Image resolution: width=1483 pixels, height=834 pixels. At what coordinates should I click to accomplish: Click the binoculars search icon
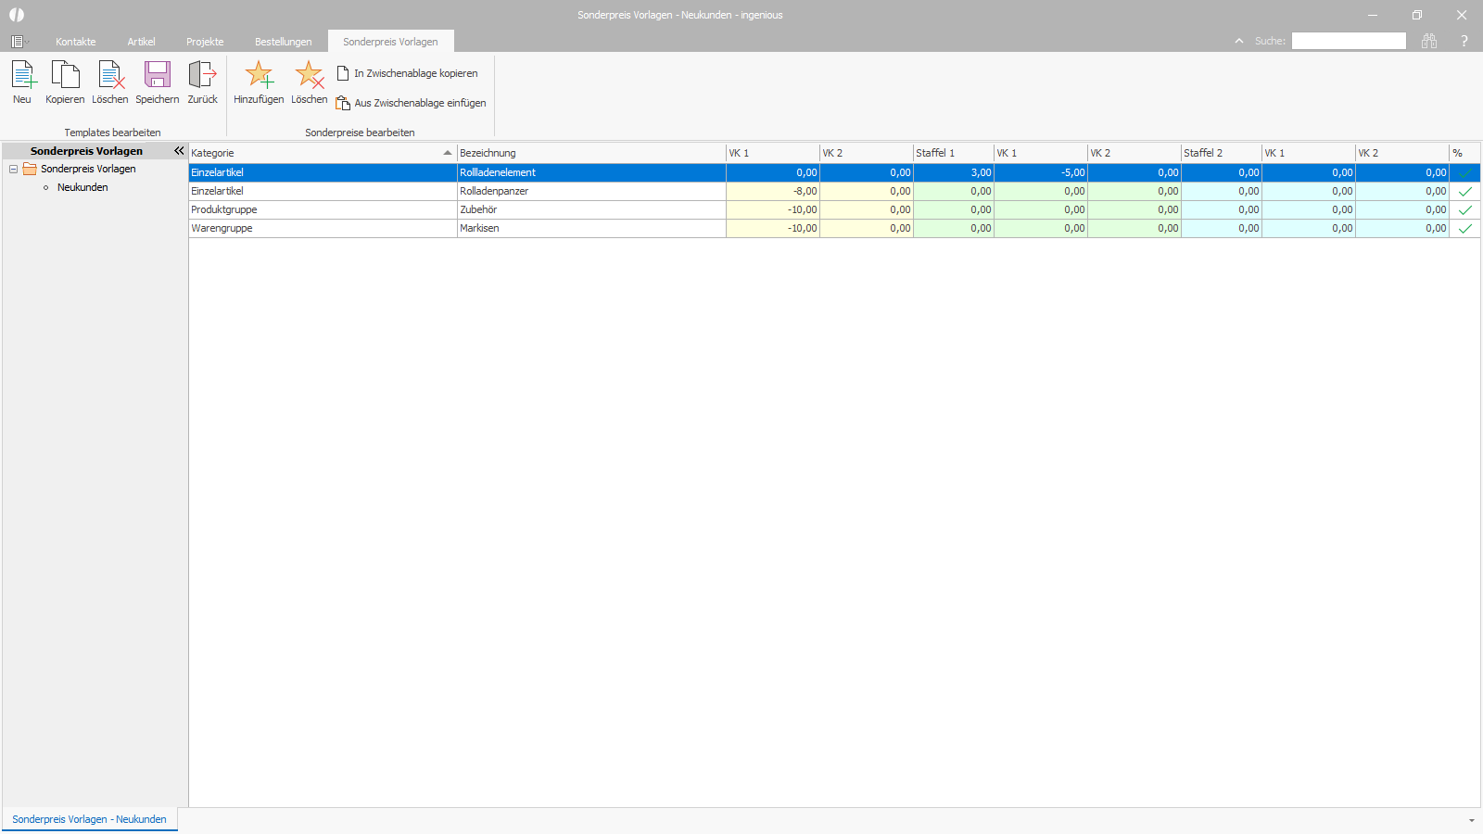click(x=1429, y=41)
